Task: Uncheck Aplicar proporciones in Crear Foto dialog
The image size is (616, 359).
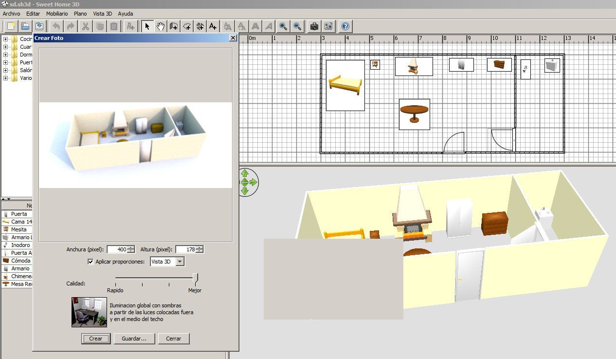Action: (x=91, y=262)
